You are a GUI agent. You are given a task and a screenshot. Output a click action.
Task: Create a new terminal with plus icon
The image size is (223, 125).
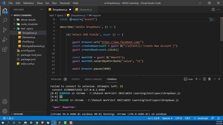196,79
